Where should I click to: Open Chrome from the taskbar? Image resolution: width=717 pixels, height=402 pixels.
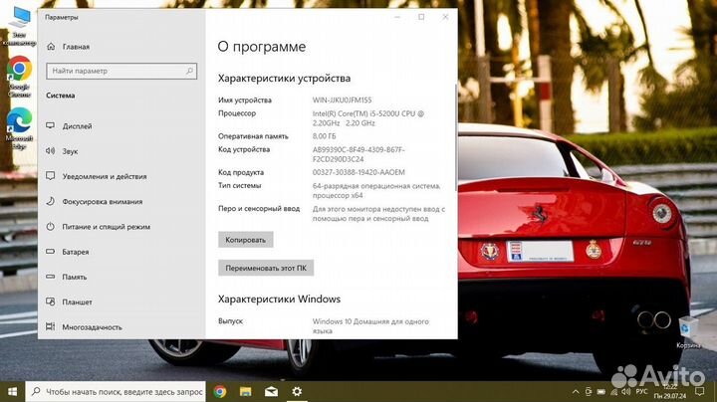coord(220,391)
